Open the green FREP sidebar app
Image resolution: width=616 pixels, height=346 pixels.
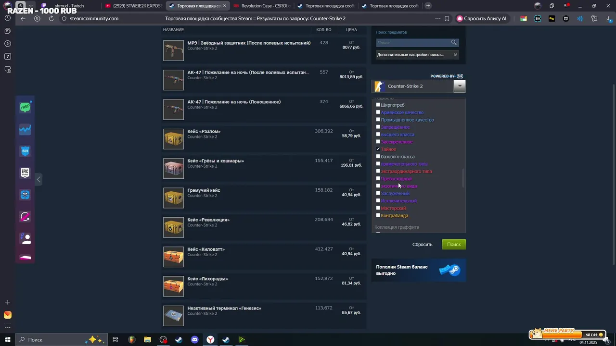[x=25, y=107]
